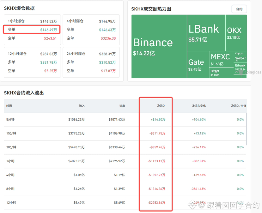Click the net inflow +$14.80万
262x213 pixels.
point(158,119)
